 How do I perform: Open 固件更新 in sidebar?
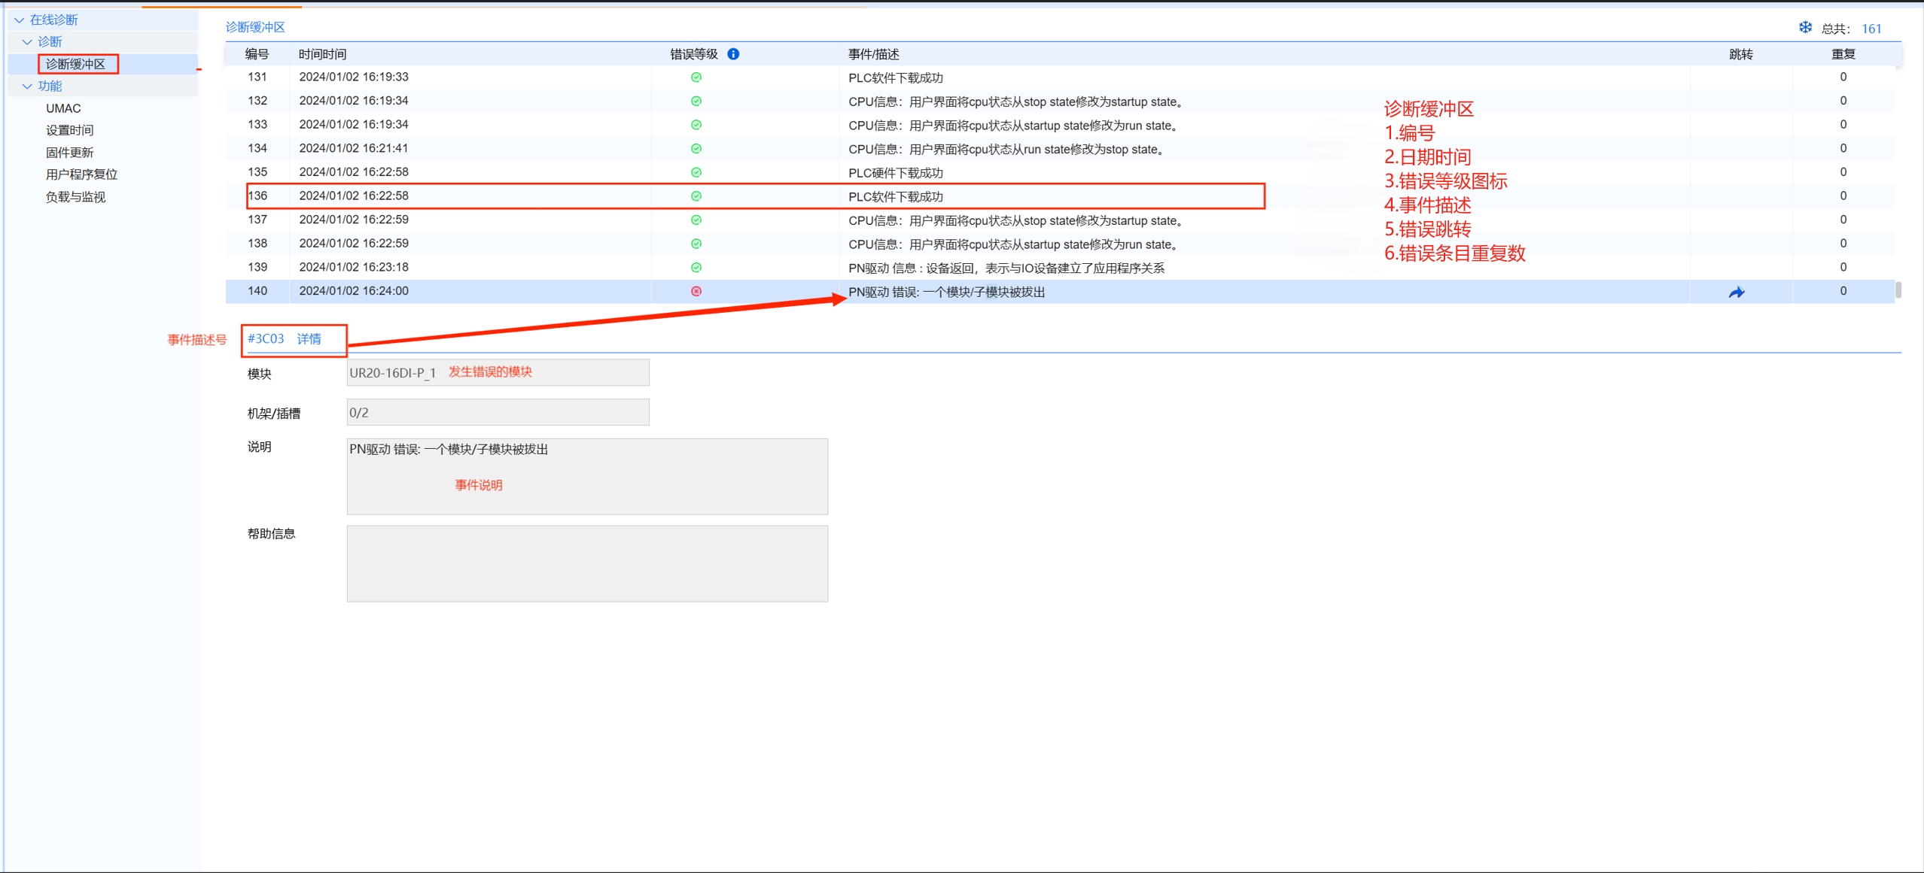(69, 153)
